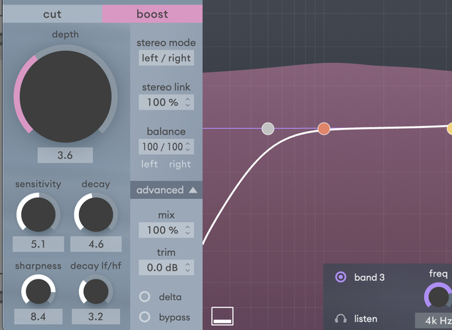Toggle the band 3 enable button
Image resolution: width=452 pixels, height=330 pixels.
(340, 277)
